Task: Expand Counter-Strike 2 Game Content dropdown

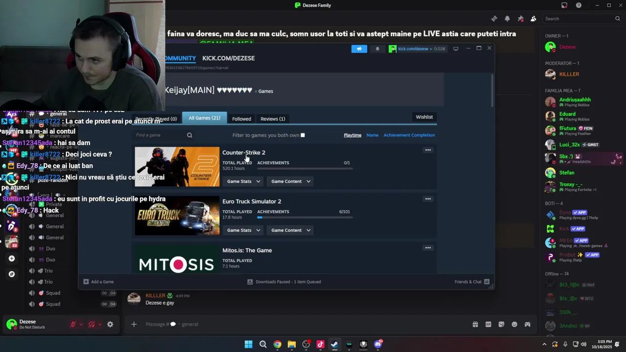Action: tap(291, 181)
